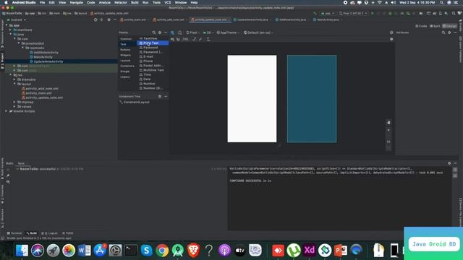This screenshot has height=260, width=463.
Task: Open the TODO tool window
Action: coord(68,233)
